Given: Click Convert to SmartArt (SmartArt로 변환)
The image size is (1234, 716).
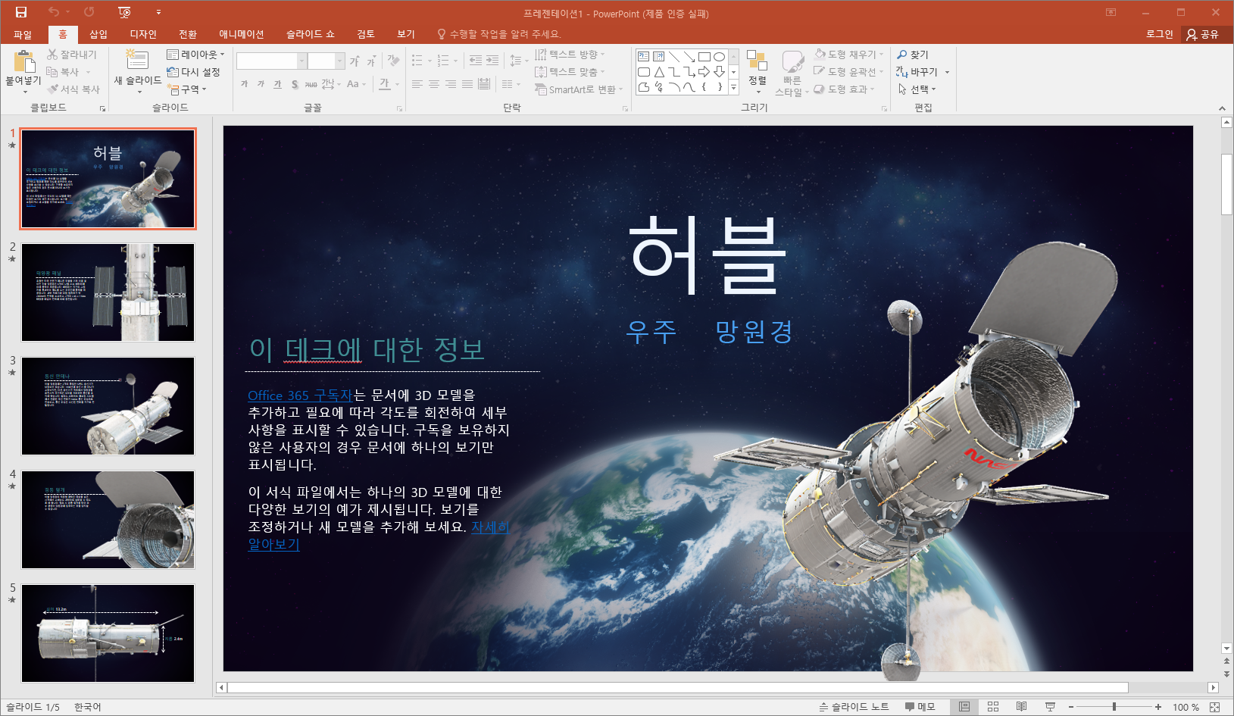Looking at the screenshot, I should click(x=578, y=89).
